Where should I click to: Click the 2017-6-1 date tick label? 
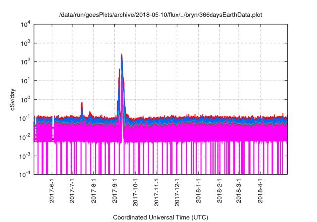tap(52, 191)
